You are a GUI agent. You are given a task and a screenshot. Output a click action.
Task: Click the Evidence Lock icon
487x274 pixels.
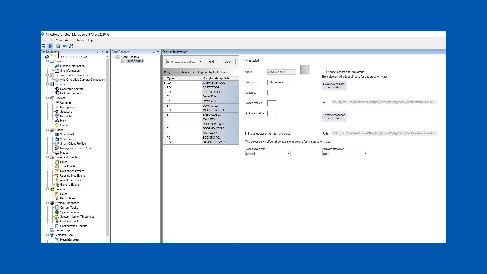(57, 221)
